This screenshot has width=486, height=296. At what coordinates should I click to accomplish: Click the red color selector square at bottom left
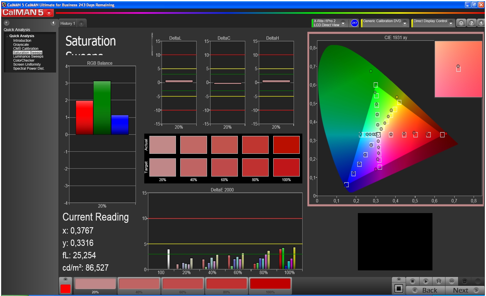(x=66, y=289)
